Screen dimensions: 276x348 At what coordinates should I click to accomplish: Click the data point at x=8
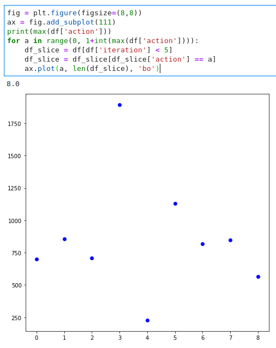tap(258, 277)
